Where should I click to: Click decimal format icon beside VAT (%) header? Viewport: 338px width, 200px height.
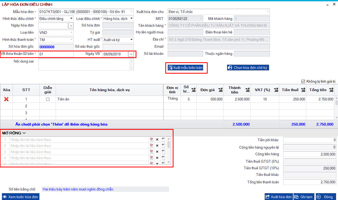coord(276,90)
